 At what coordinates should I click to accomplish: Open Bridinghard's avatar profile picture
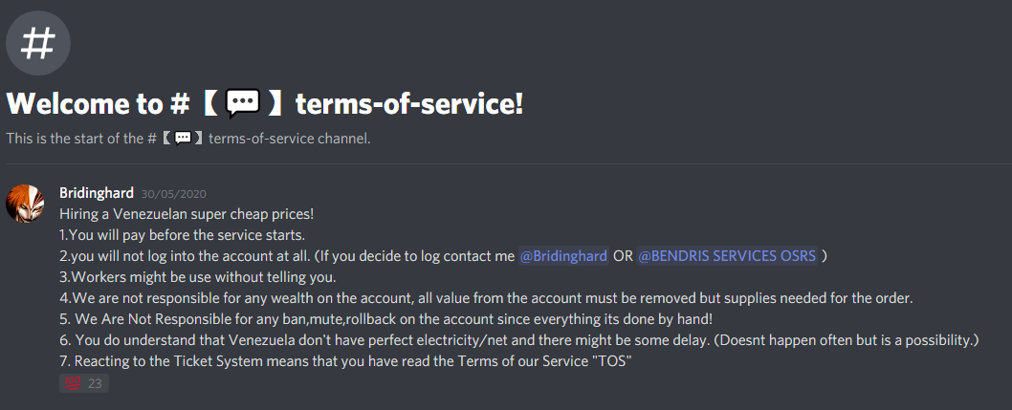tap(25, 204)
